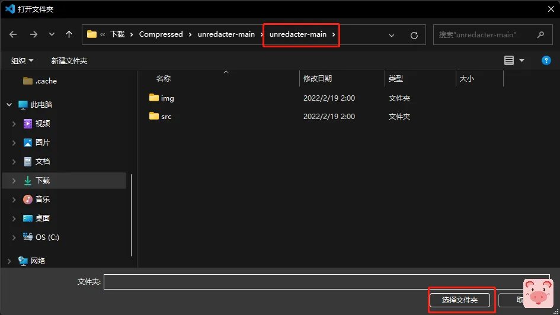
Task: Select the src folder
Action: [x=166, y=116]
